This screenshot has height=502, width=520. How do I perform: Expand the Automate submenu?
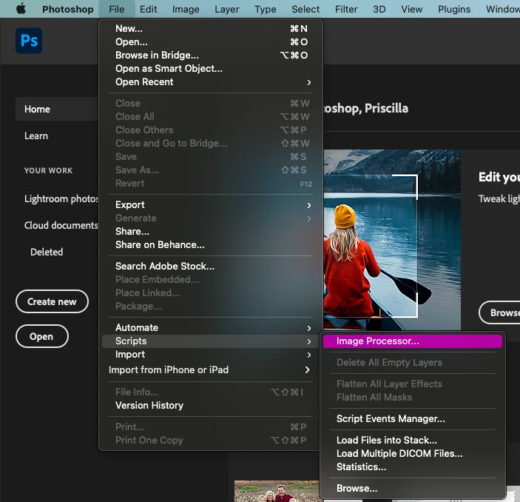coord(211,328)
